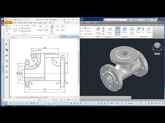Click the ViewCube in the AutoCAD viewport

tap(157, 45)
